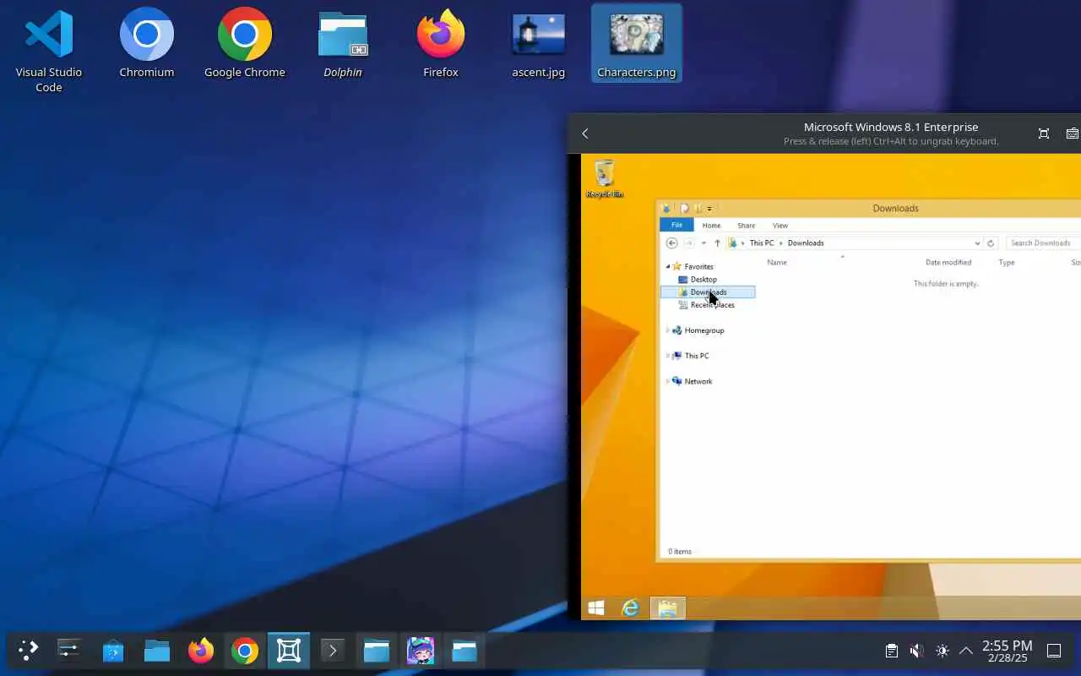This screenshot has height=676, width=1081.
Task: Open the screen brightness tray icon
Action: (x=942, y=651)
